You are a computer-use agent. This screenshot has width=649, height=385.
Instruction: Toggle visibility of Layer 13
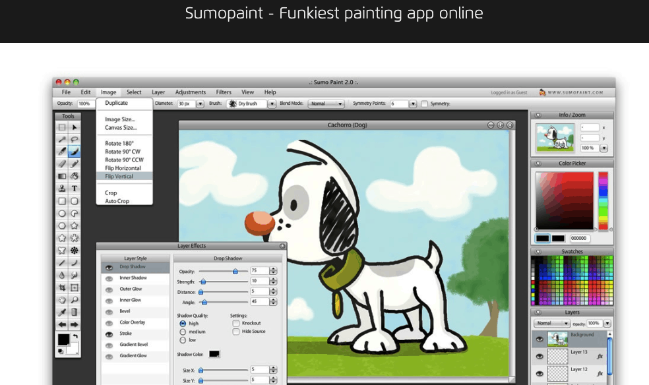click(x=540, y=357)
